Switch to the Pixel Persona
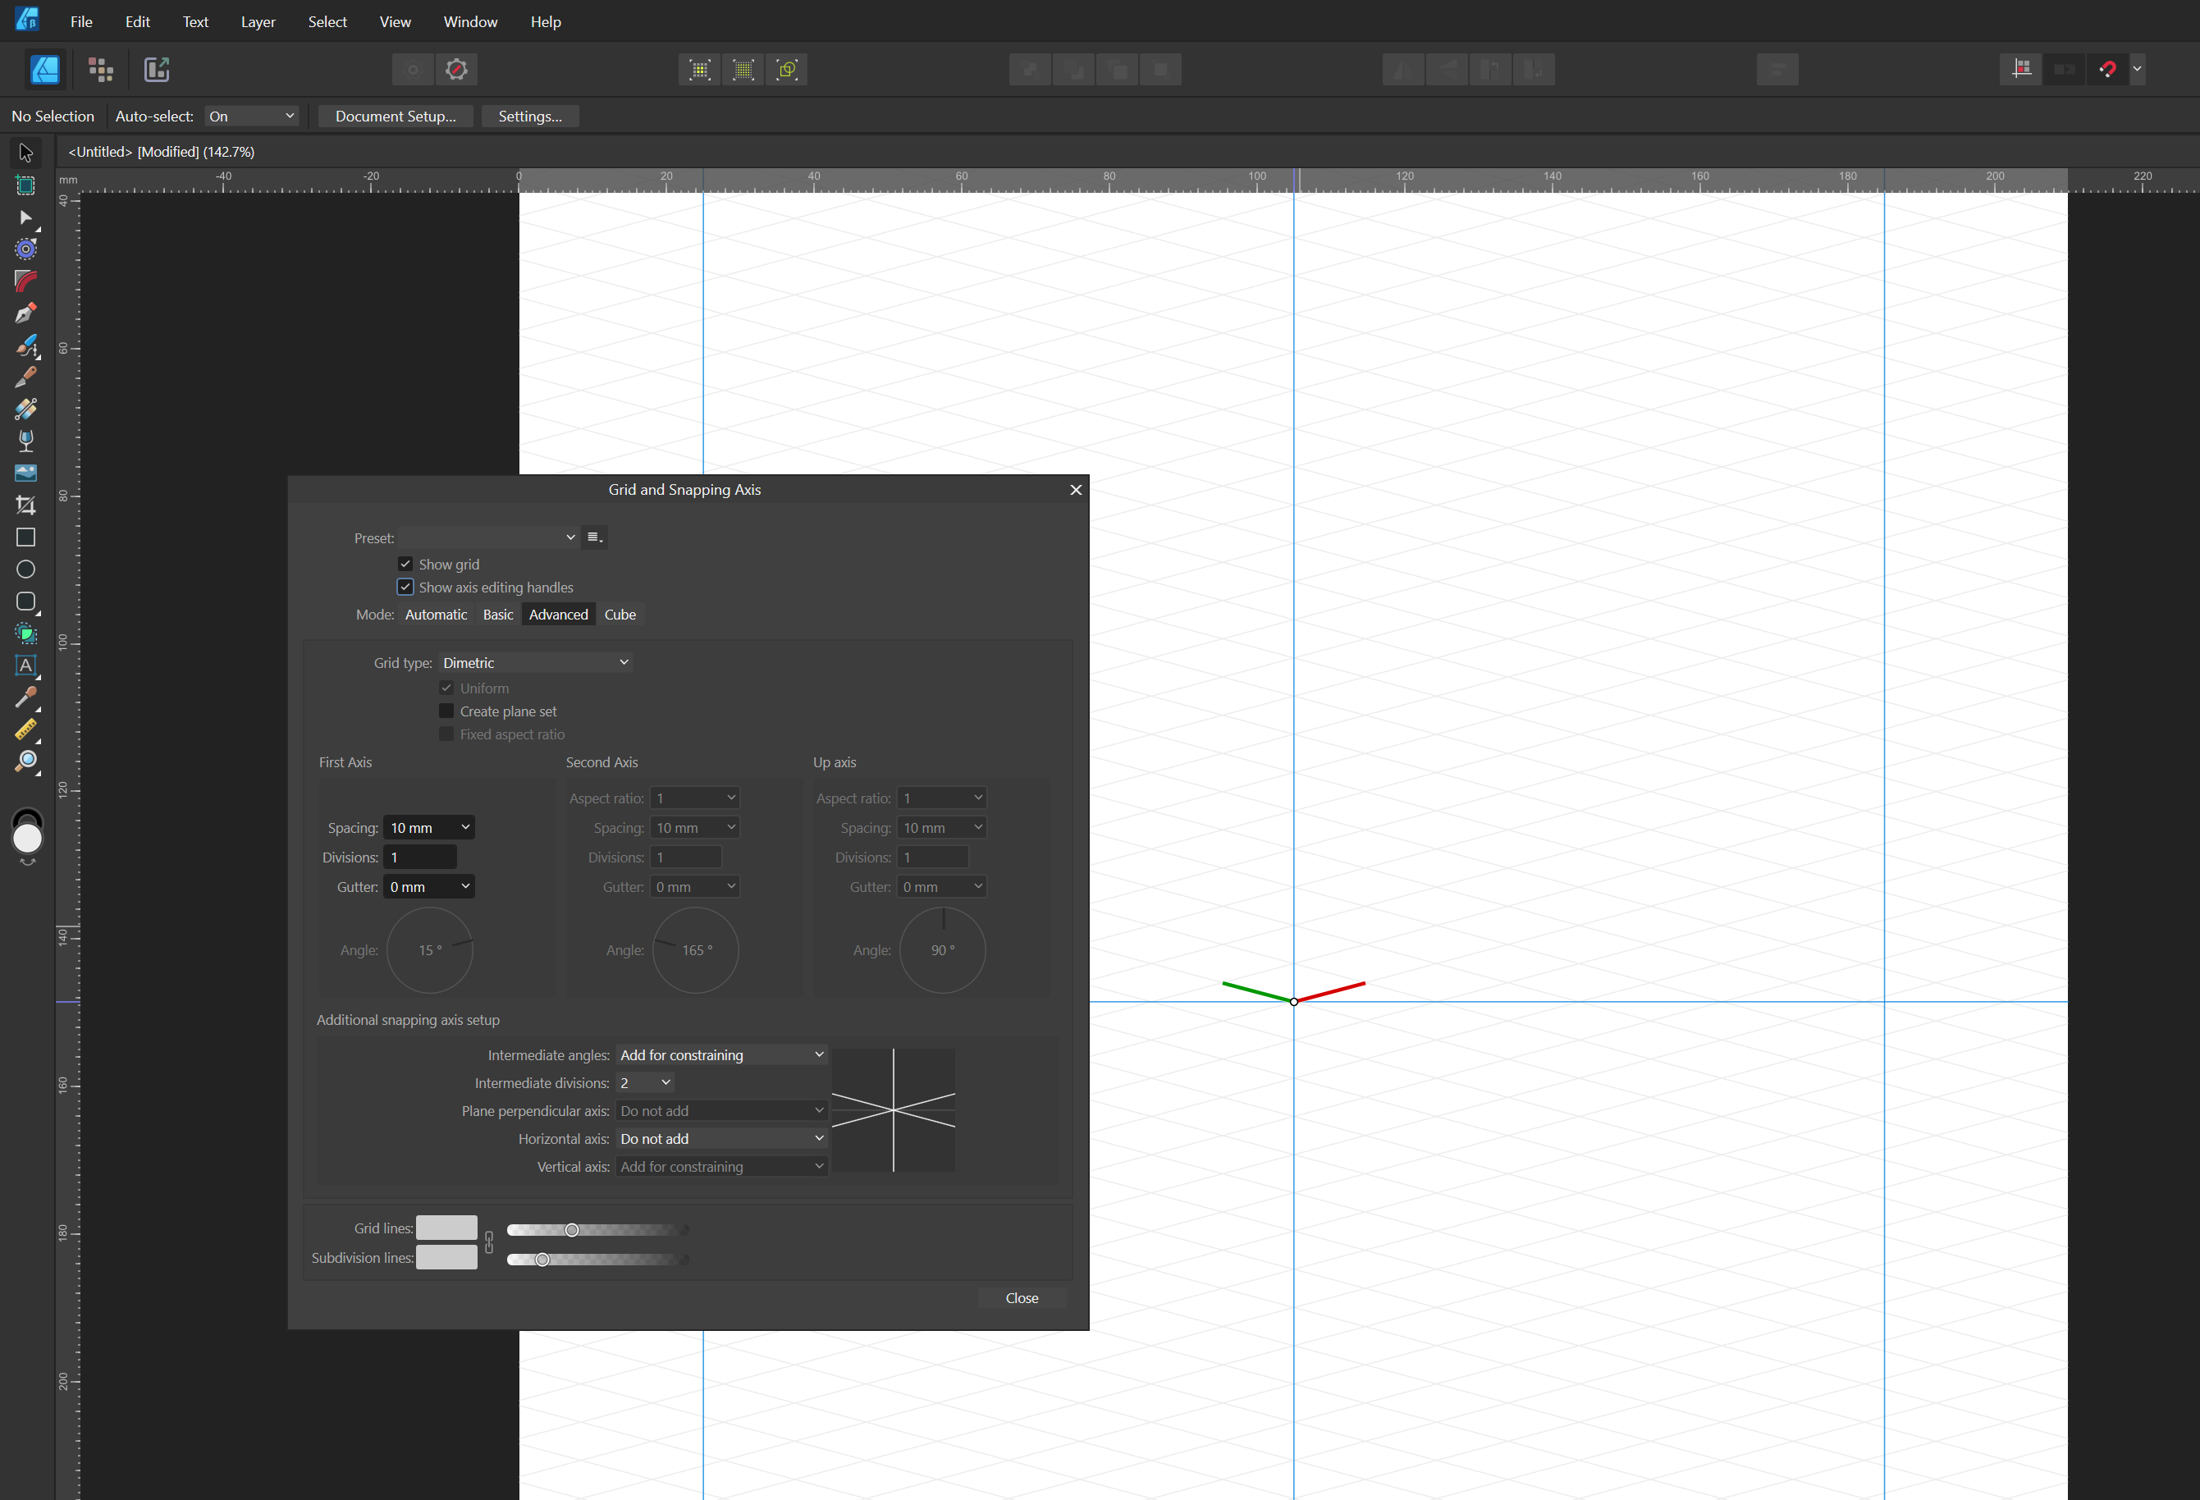The height and width of the screenshot is (1500, 2200). click(x=100, y=69)
